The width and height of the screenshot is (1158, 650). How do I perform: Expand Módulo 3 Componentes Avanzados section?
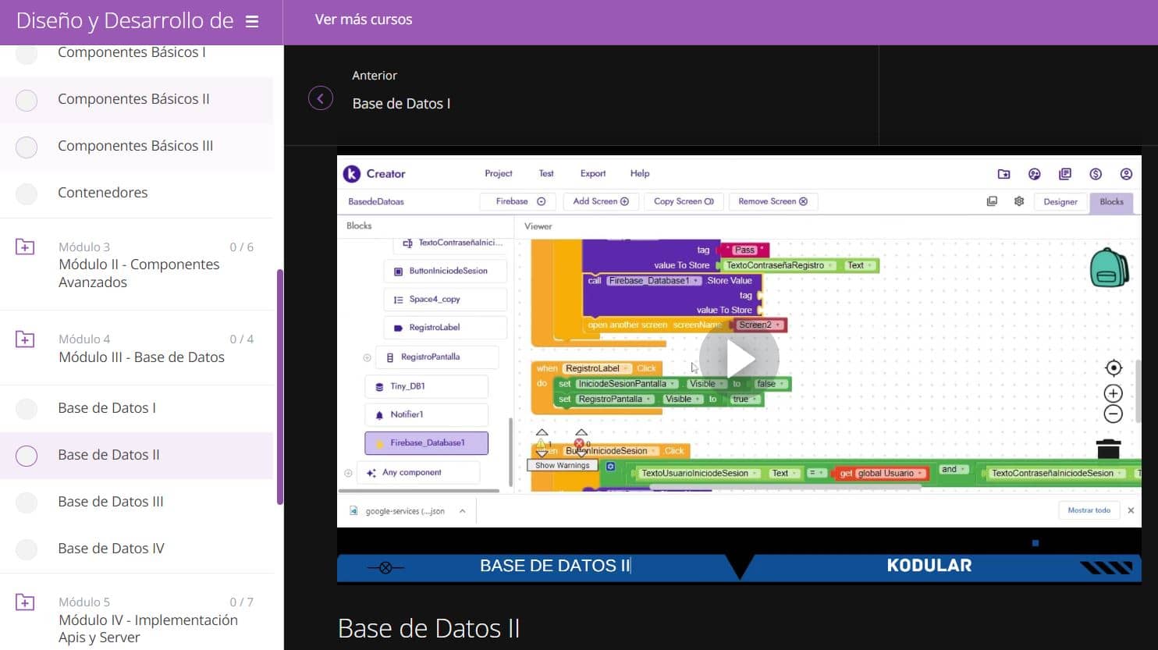pos(25,247)
